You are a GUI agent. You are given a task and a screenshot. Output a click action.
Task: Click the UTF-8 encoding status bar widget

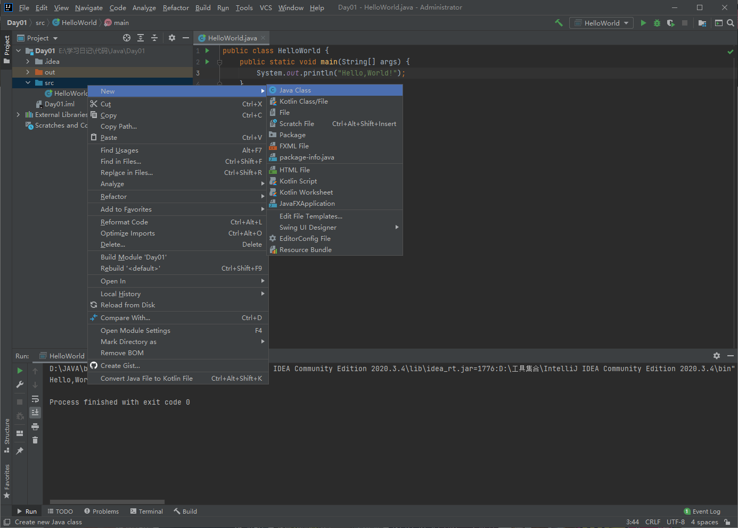point(675,522)
